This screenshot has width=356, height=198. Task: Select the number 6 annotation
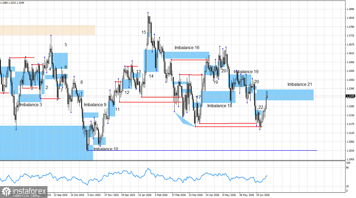(x=66, y=67)
